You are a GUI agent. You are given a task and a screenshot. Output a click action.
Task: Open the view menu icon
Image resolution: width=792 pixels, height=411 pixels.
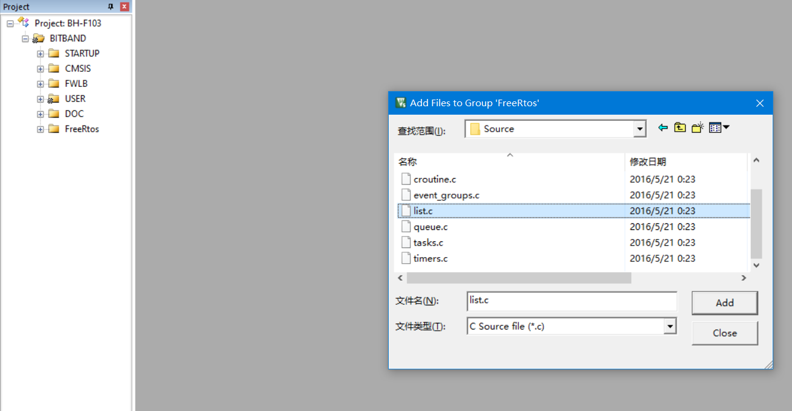[x=719, y=127]
